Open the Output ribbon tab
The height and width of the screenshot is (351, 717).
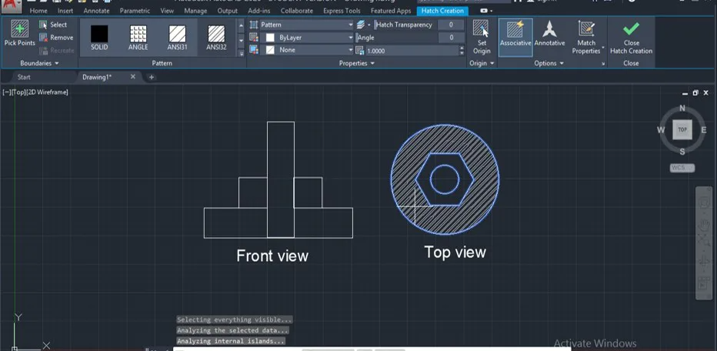click(227, 11)
